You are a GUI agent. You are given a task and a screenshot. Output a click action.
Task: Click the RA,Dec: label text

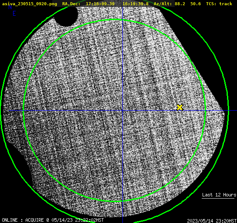(71, 3)
